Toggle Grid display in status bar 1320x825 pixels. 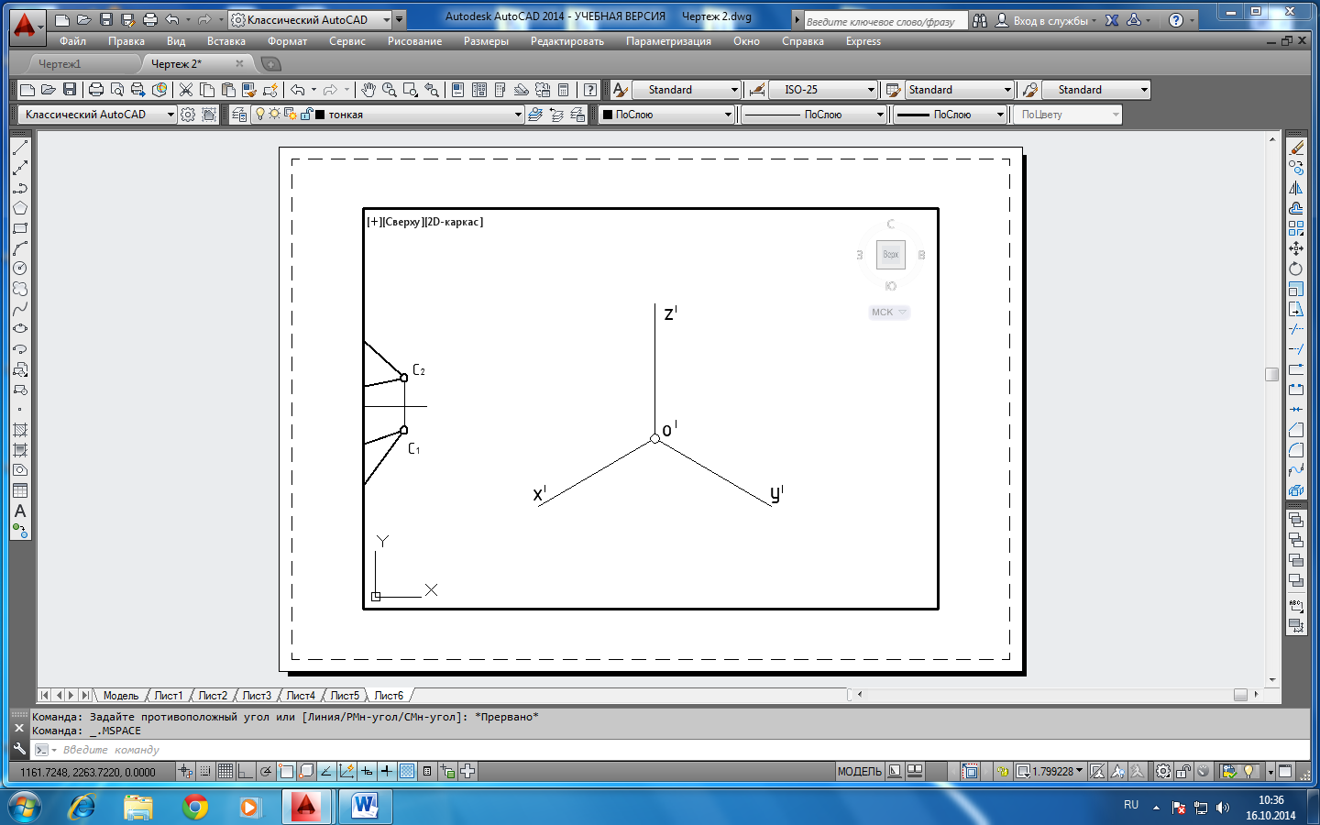[x=225, y=772]
